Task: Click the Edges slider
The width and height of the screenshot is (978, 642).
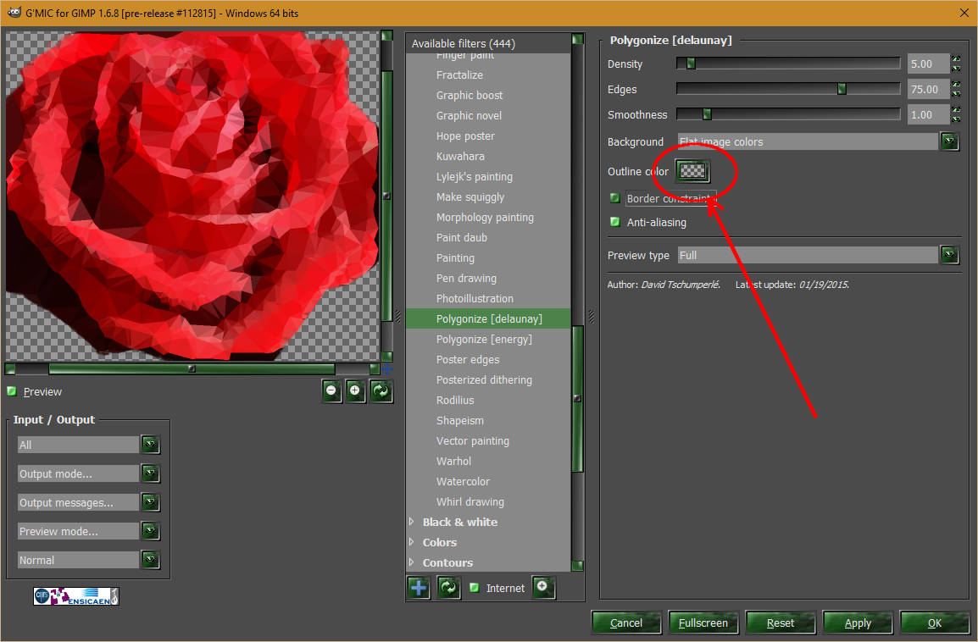Action: pos(788,89)
